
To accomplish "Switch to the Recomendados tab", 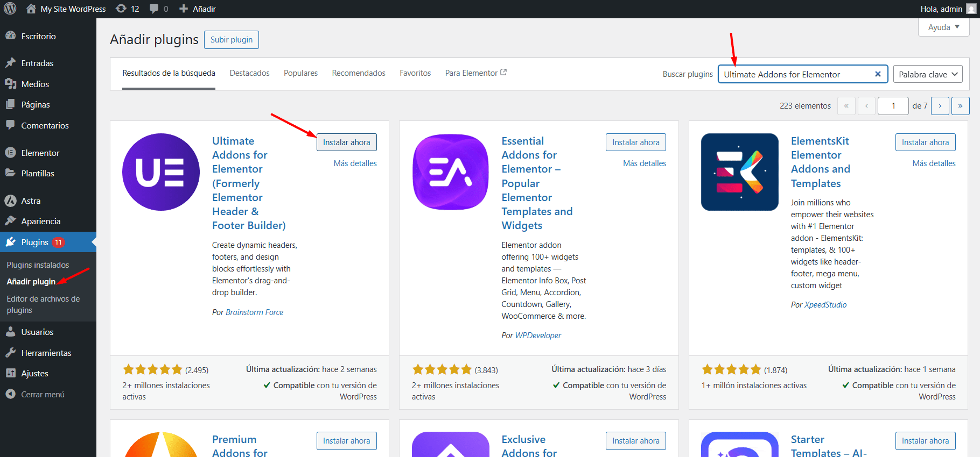I will (x=359, y=73).
